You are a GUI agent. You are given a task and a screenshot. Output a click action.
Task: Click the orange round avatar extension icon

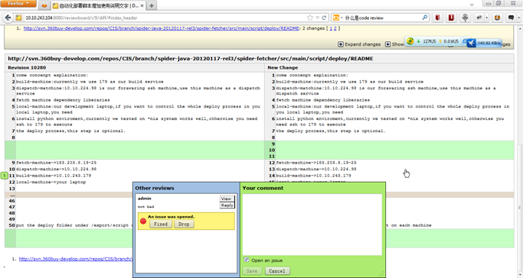point(497,18)
